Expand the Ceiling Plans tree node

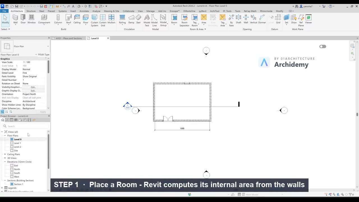point(5,154)
